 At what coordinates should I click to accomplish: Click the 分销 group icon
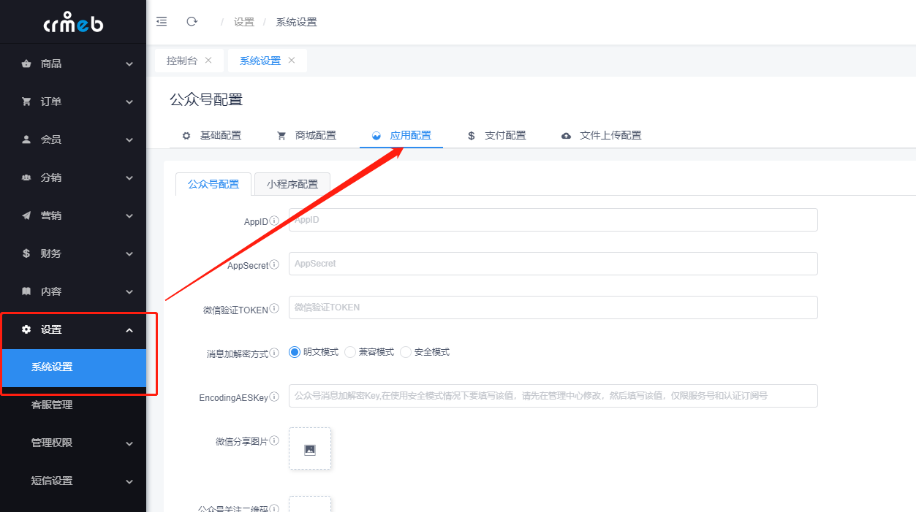26,177
